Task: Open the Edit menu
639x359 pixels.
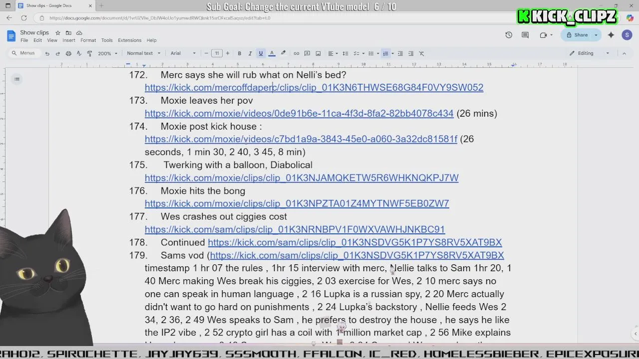Action: 37,40
